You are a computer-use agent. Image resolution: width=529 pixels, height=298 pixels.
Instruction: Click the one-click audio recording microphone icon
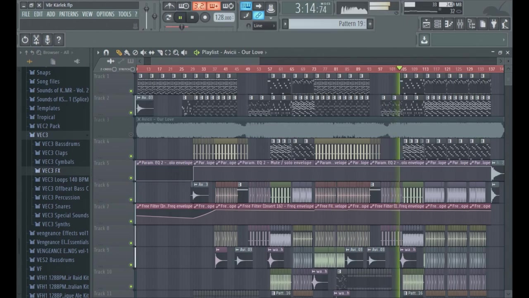pos(48,40)
